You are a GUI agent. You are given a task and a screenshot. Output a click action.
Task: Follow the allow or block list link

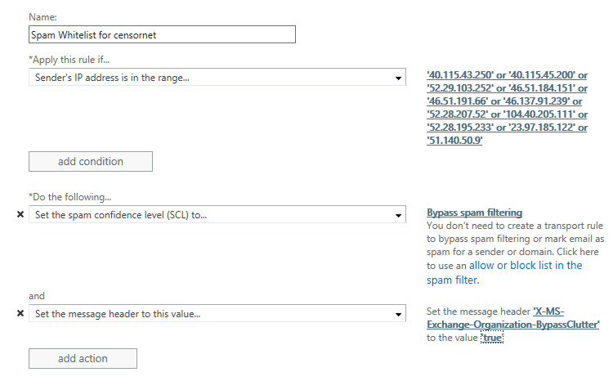point(526,266)
